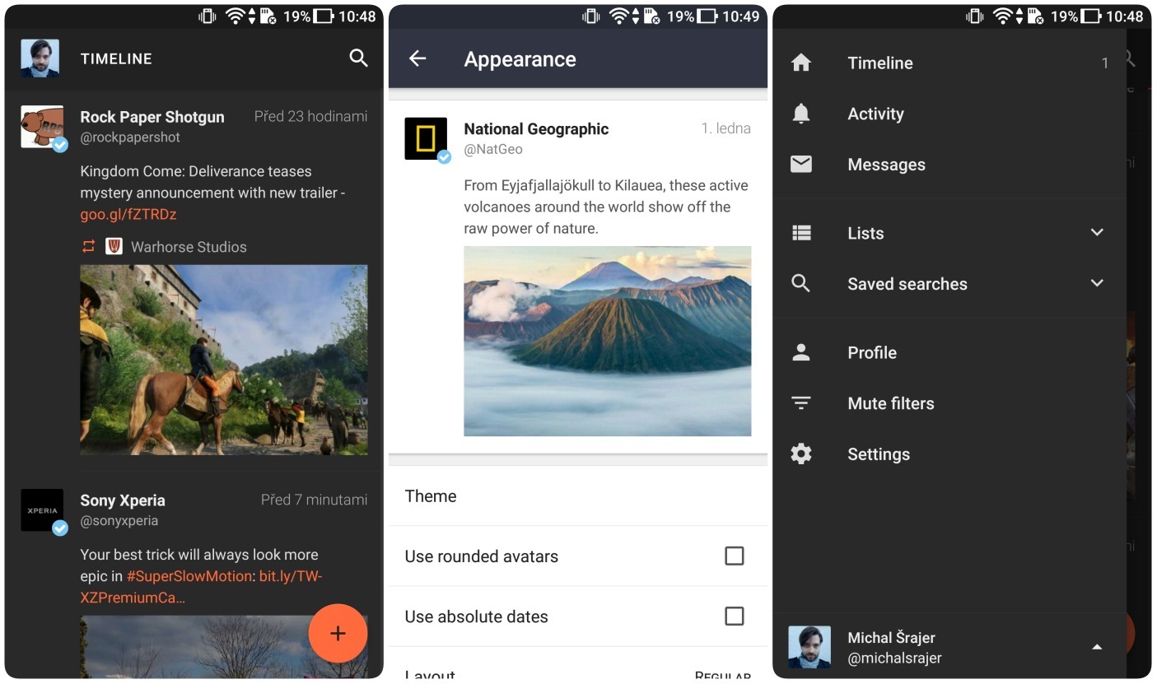This screenshot has width=1157, height=684.
Task: Select Timeline in the navigation drawer
Action: pos(879,63)
